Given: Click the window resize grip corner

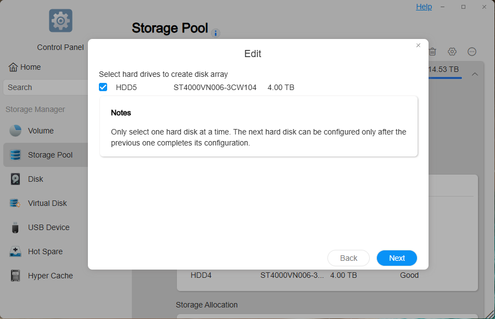Looking at the screenshot, I should pyautogui.click(x=490, y=314).
